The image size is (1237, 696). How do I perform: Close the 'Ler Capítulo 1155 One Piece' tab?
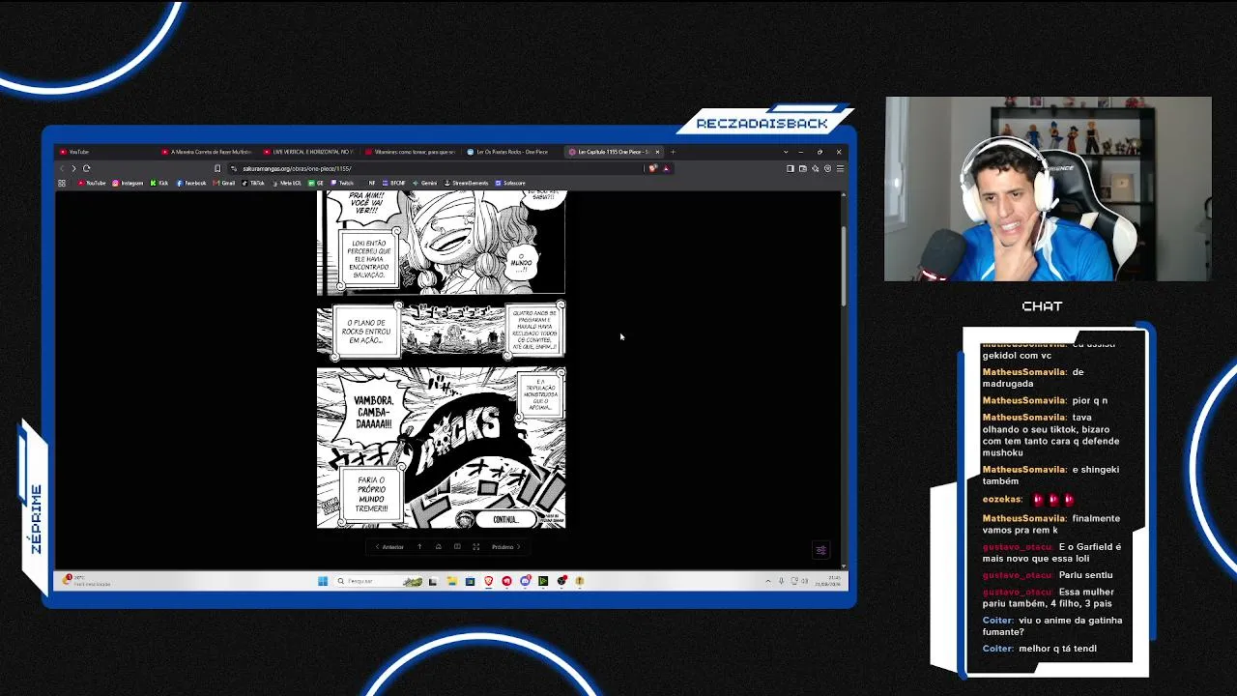(x=657, y=152)
